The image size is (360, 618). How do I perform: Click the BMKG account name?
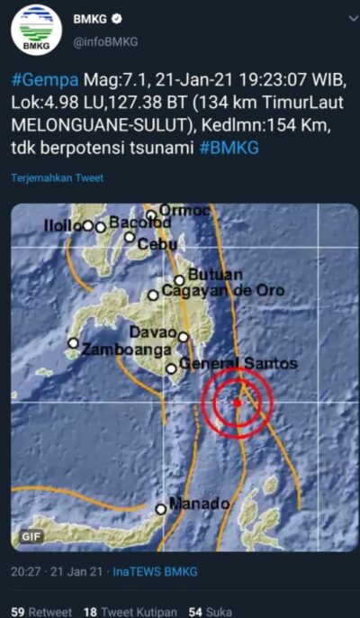click(90, 19)
